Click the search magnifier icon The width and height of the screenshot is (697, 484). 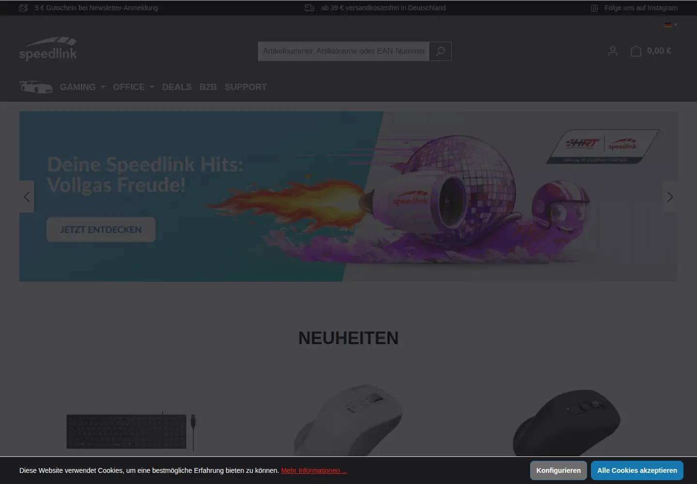(440, 51)
